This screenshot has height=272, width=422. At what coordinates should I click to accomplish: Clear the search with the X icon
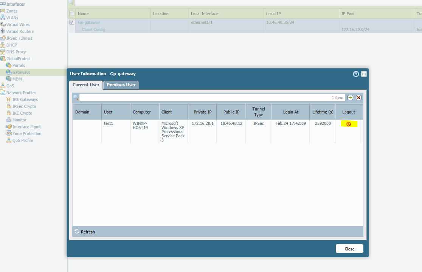358,98
